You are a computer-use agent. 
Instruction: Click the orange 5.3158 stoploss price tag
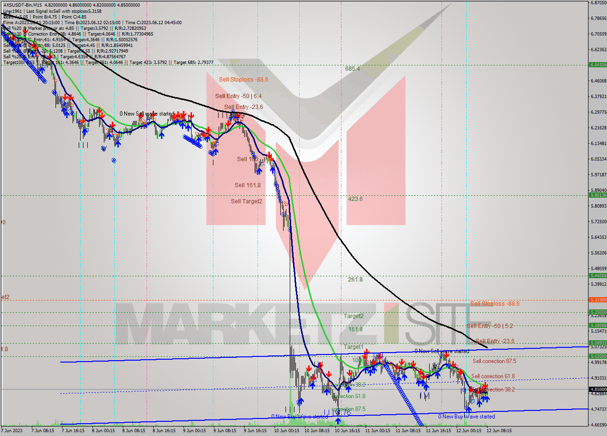point(598,300)
